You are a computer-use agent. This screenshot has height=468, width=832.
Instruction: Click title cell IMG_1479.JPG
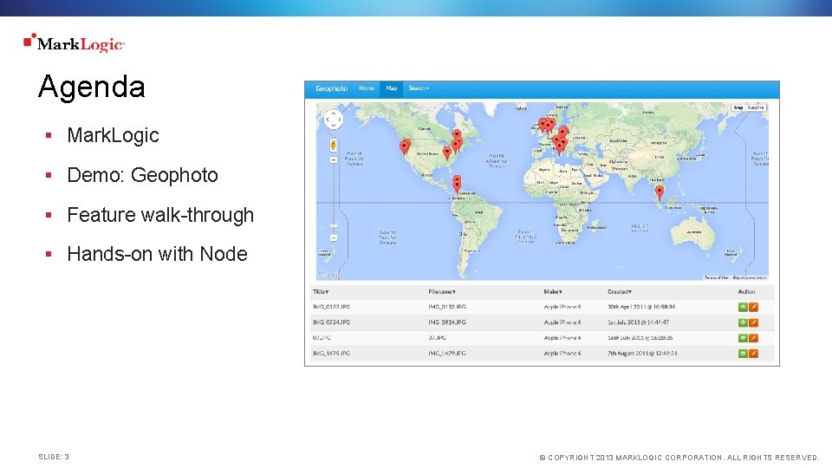(331, 353)
